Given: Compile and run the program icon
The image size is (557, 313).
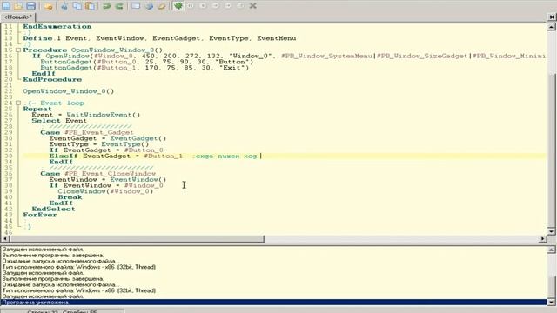Looking at the screenshot, I should [136, 6].
